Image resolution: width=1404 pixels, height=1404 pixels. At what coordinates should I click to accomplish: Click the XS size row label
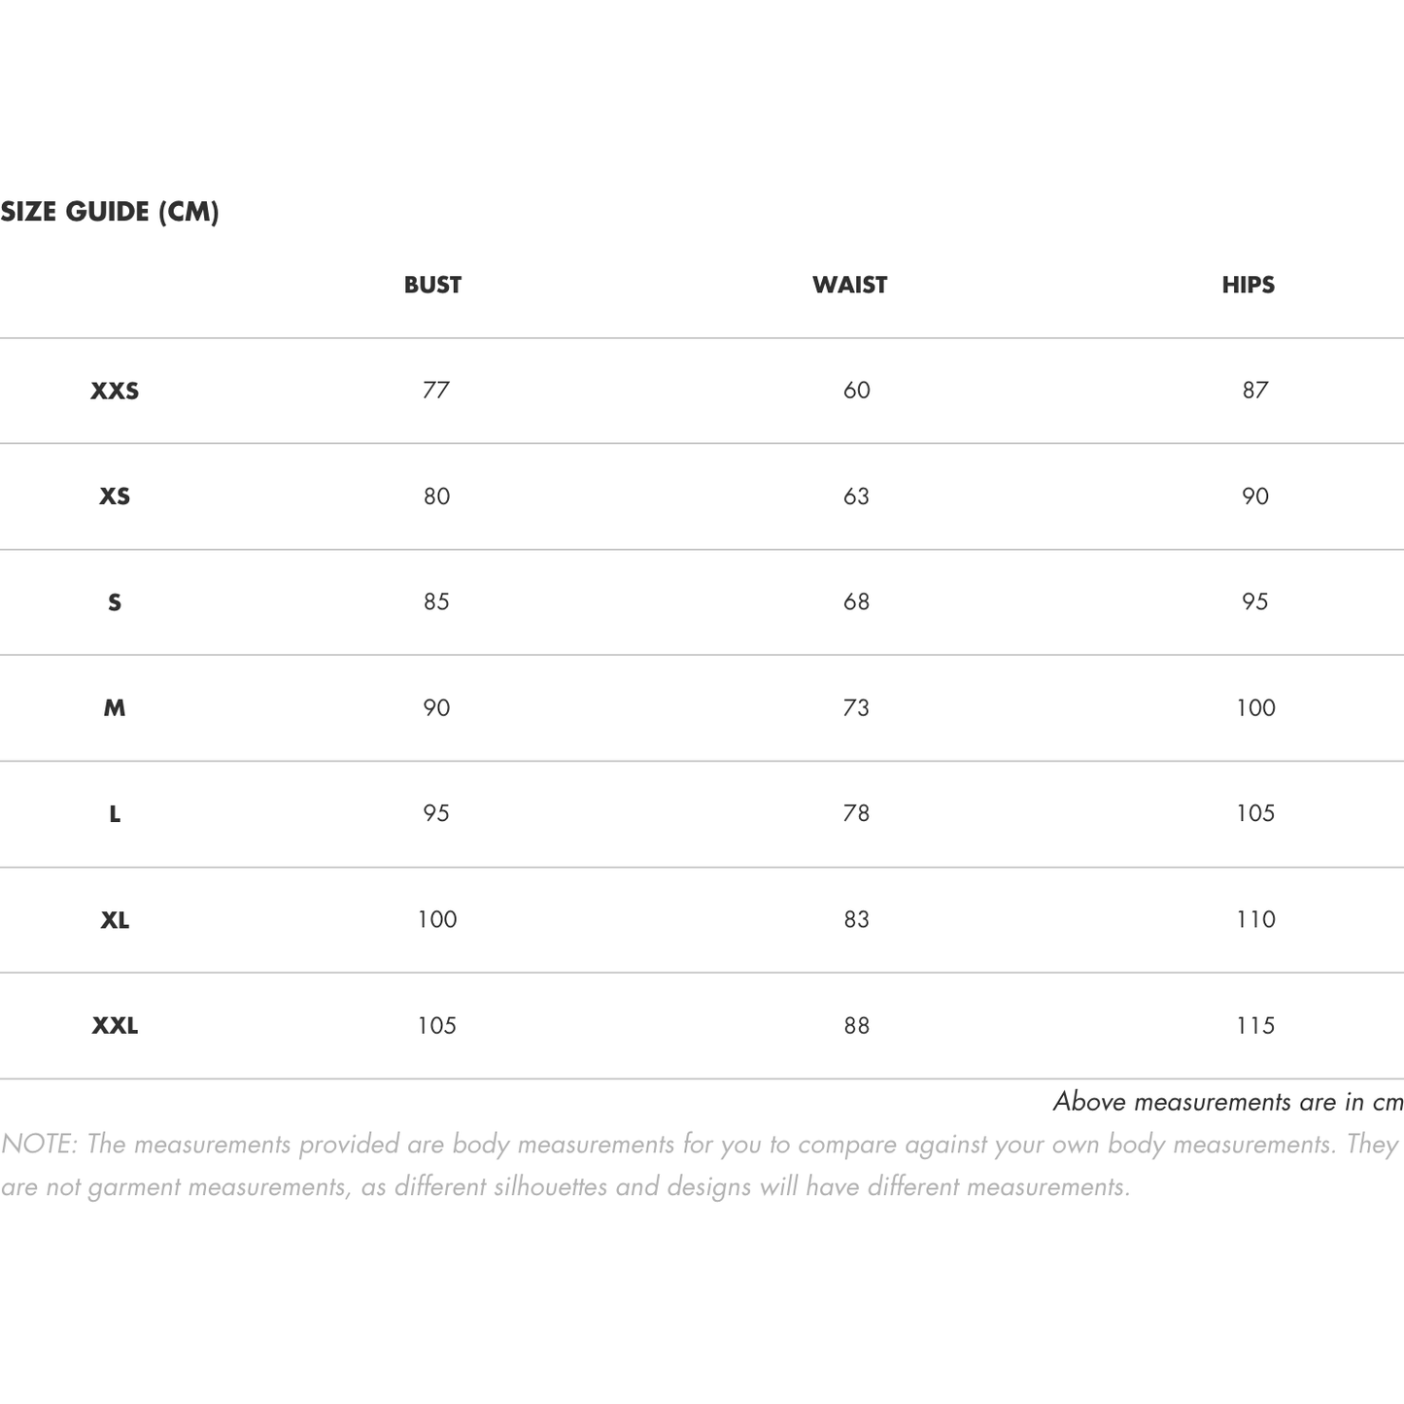pos(115,497)
